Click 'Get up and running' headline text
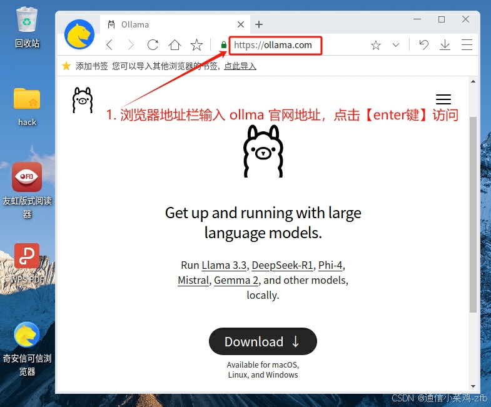Screen dimensions: 491x407 click(x=263, y=223)
